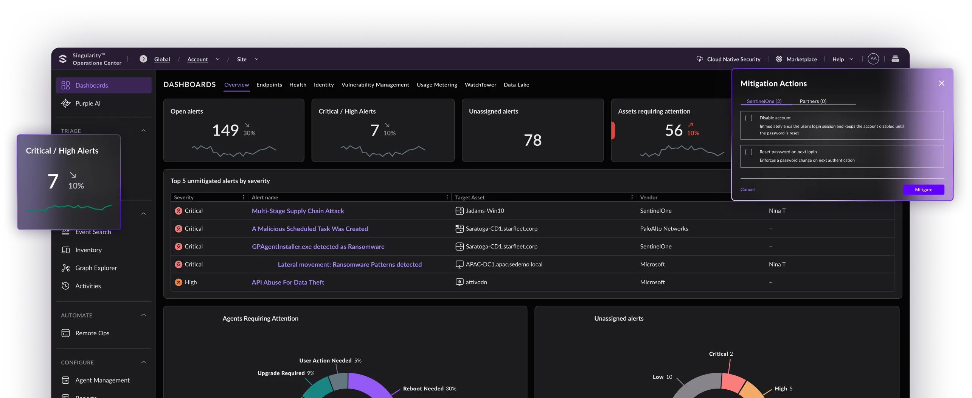Open the AA user avatar
This screenshot has width=972, height=398.
[873, 59]
